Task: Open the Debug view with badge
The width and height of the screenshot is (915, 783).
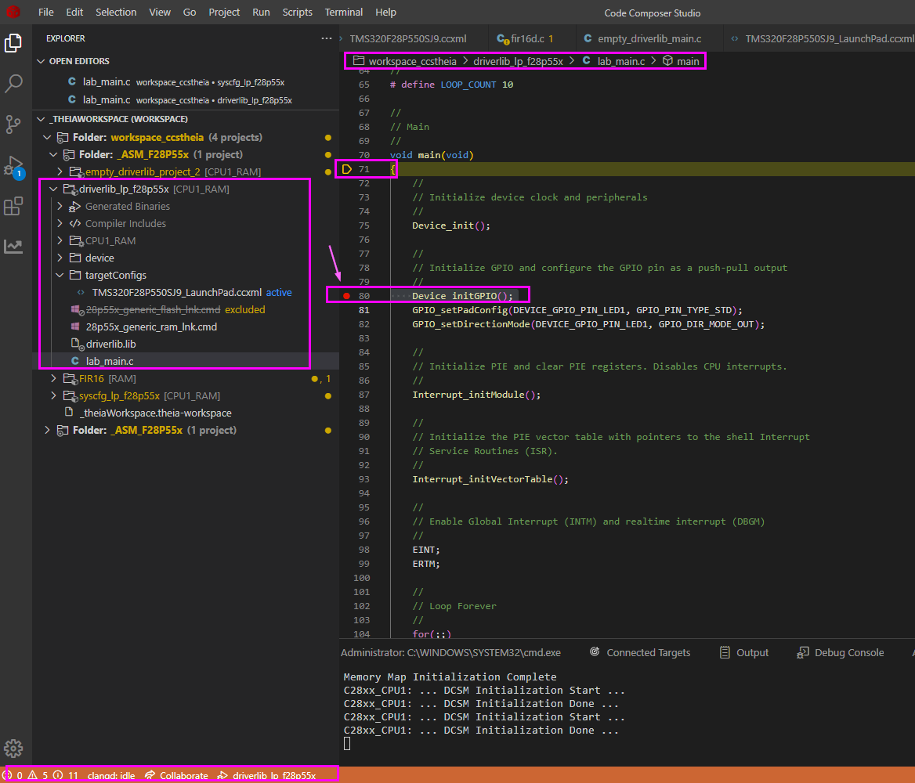Action: point(13,166)
